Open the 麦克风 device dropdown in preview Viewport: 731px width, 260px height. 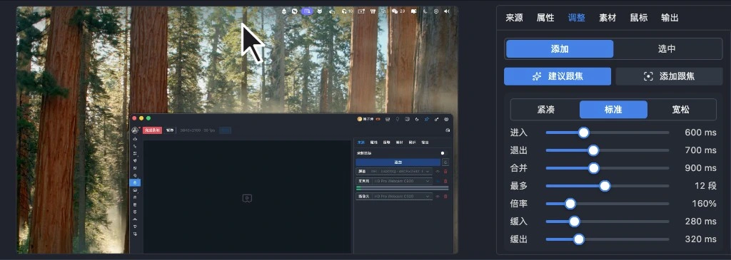point(393,181)
